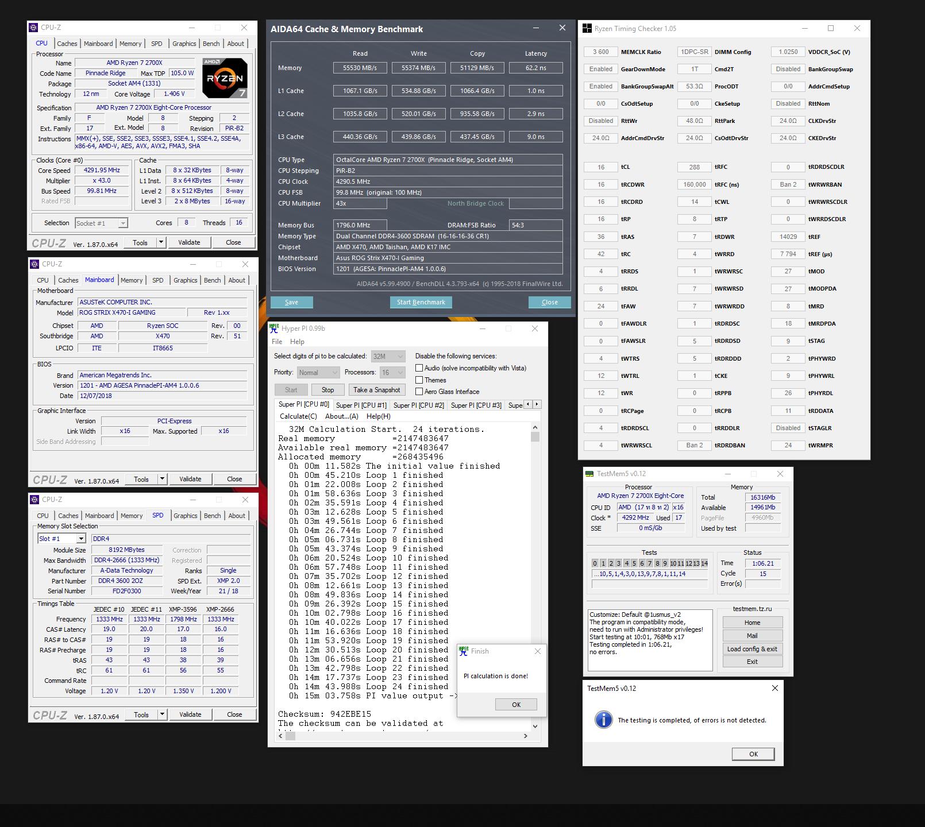
Task: Click Super PI vertical scrollbar down arrow
Action: pos(535,726)
